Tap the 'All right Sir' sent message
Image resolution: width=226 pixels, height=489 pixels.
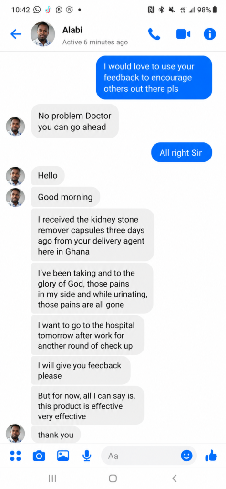182,152
